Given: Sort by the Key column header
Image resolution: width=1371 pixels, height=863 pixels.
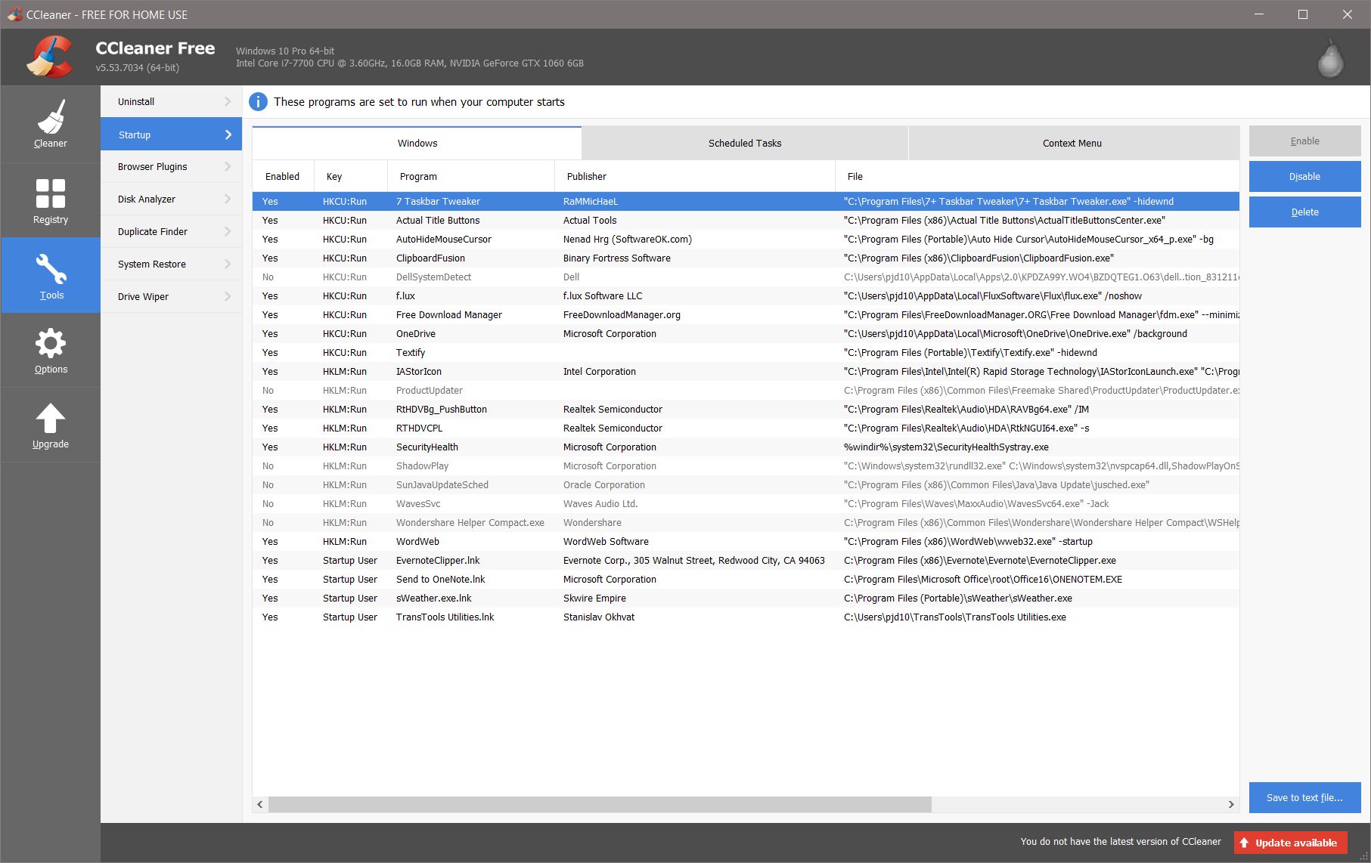Looking at the screenshot, I should [x=351, y=176].
